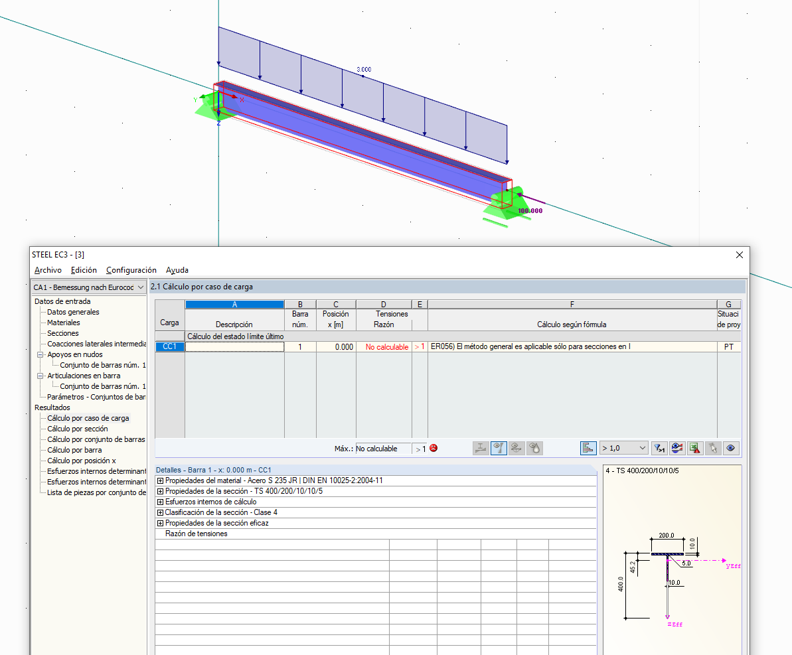
Task: Click the Razón de tensiones row
Action: pos(376,534)
